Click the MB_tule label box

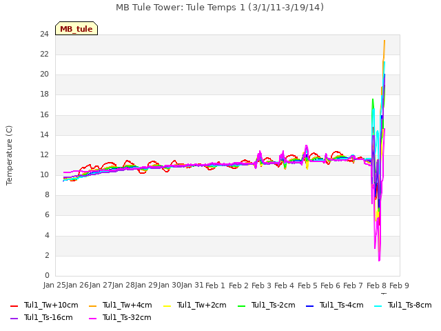pyautogui.click(x=76, y=28)
